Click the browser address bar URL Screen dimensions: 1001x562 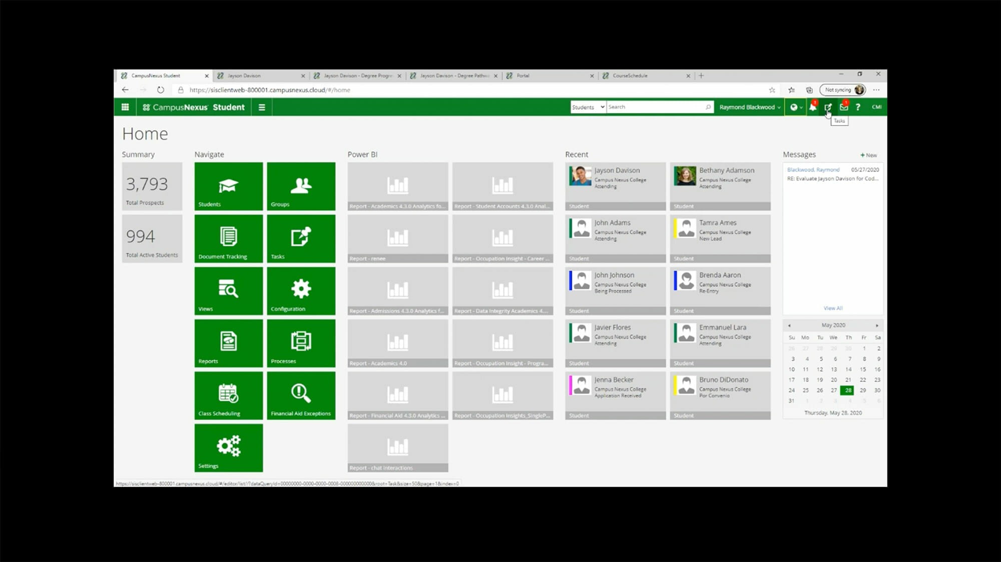(269, 90)
